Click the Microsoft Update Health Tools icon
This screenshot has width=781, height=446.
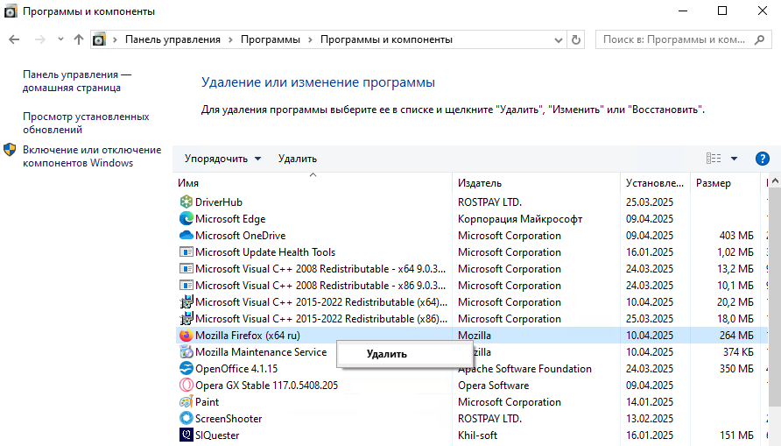tap(186, 251)
